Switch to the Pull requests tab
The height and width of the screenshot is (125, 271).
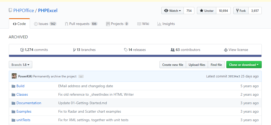81,24
